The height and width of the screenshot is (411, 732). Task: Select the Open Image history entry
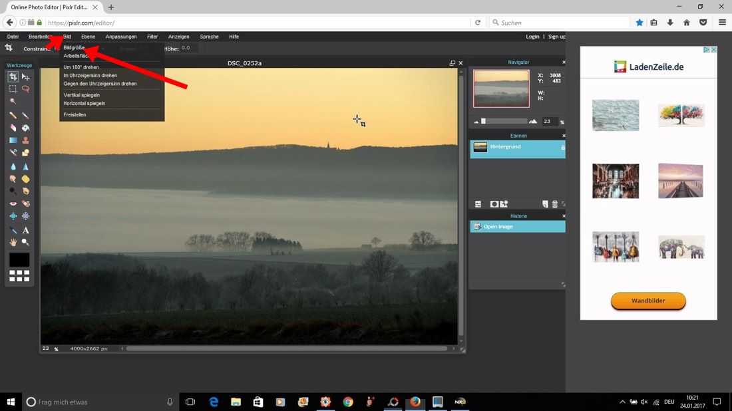pyautogui.click(x=517, y=227)
